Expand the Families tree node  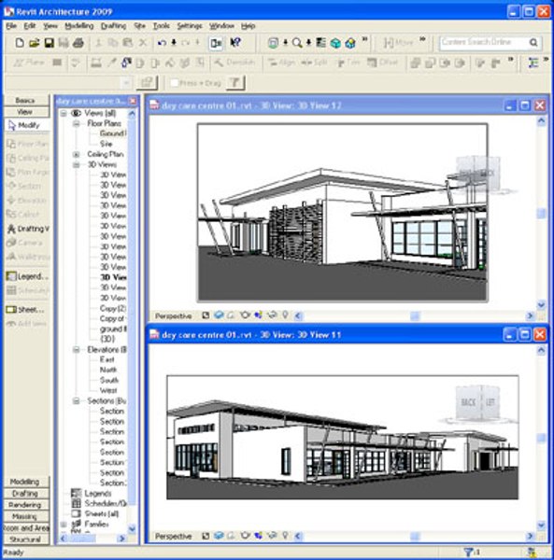(x=64, y=525)
